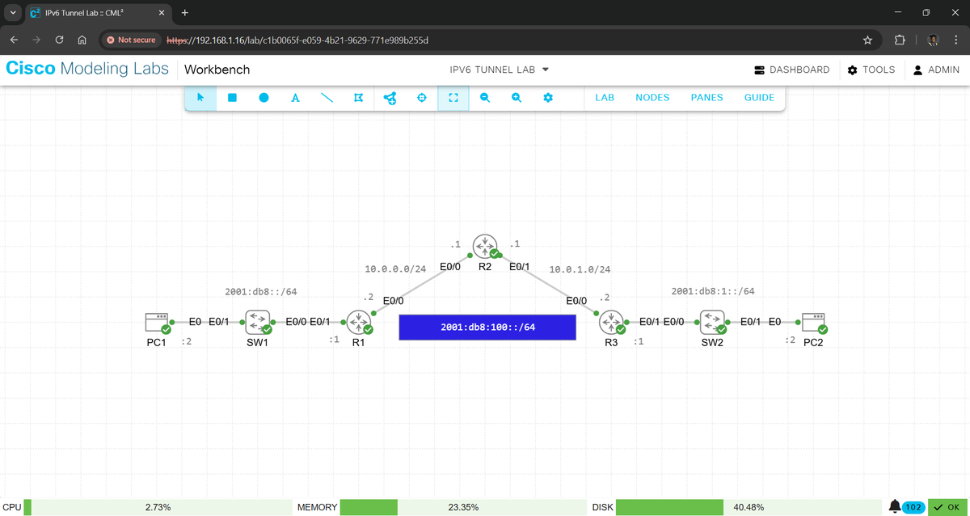Click the CPU usage bar
The image size is (970, 516).
[x=158, y=507]
